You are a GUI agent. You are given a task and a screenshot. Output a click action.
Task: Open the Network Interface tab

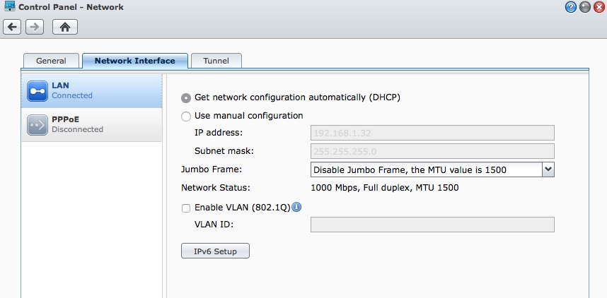click(x=134, y=61)
